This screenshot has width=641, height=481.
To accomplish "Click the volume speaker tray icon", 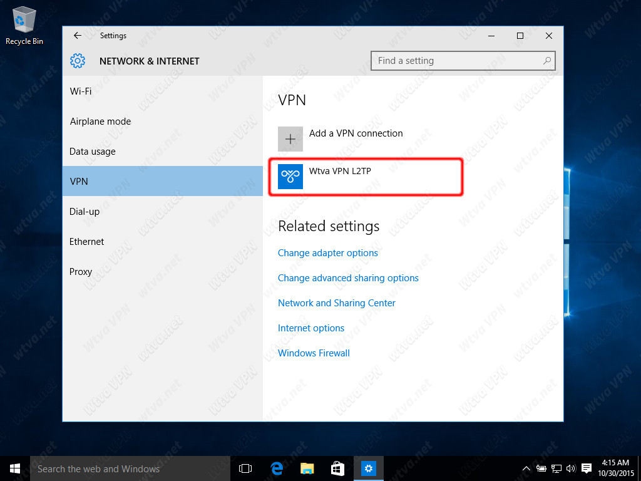I will [x=571, y=468].
